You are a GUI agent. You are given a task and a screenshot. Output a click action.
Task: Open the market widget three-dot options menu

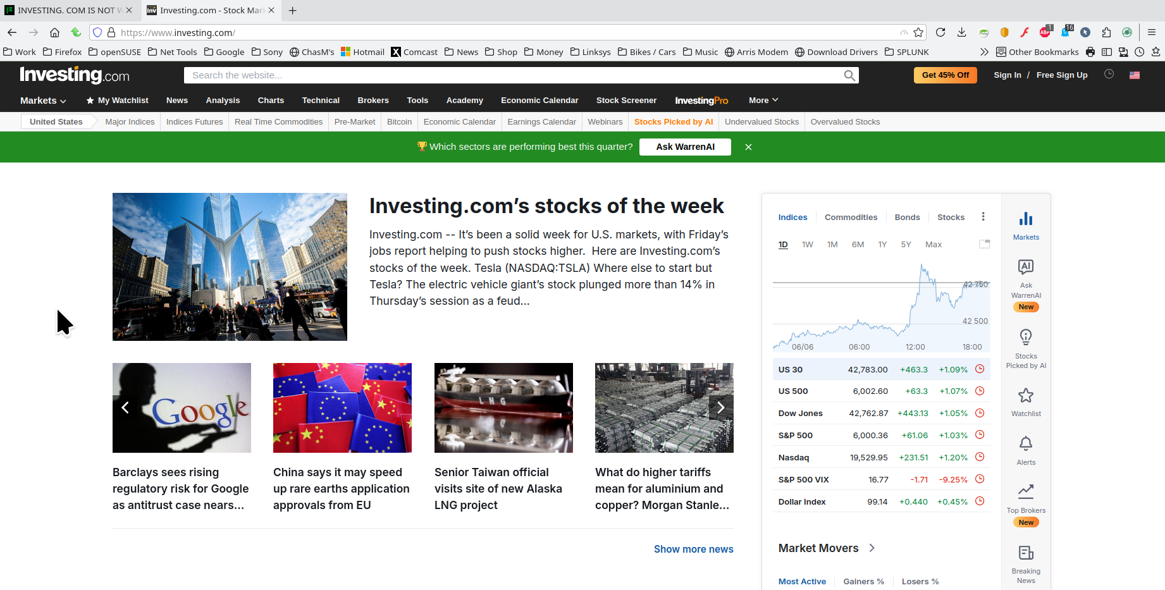click(x=983, y=216)
